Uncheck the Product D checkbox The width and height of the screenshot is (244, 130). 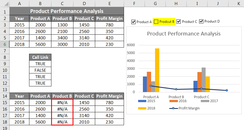201,21
